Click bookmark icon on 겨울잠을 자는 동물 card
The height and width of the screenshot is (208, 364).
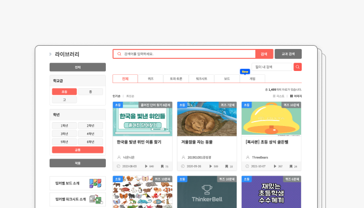coord(227,166)
